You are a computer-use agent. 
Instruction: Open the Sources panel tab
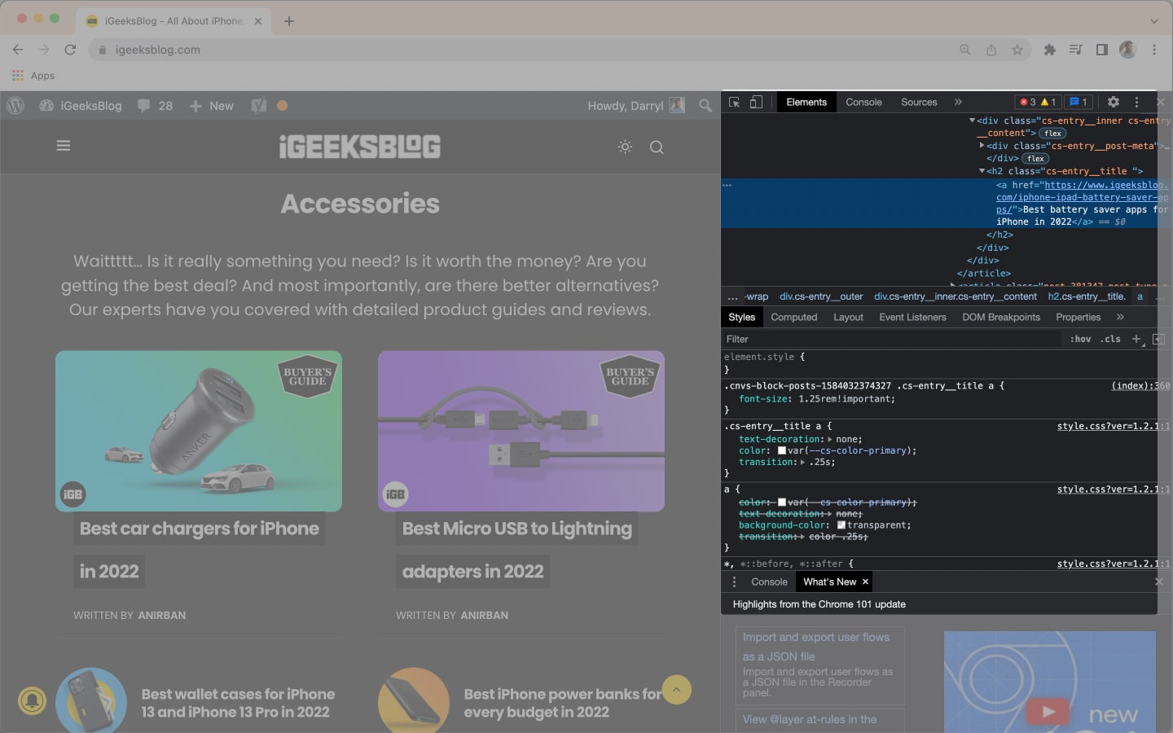tap(919, 102)
